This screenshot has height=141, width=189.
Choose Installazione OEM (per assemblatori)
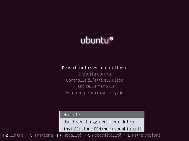[102, 129]
